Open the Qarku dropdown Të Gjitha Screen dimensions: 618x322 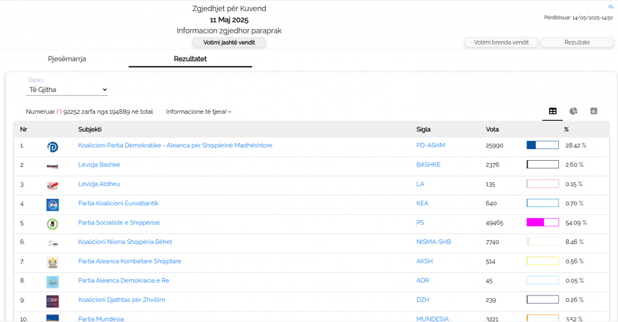(x=67, y=90)
